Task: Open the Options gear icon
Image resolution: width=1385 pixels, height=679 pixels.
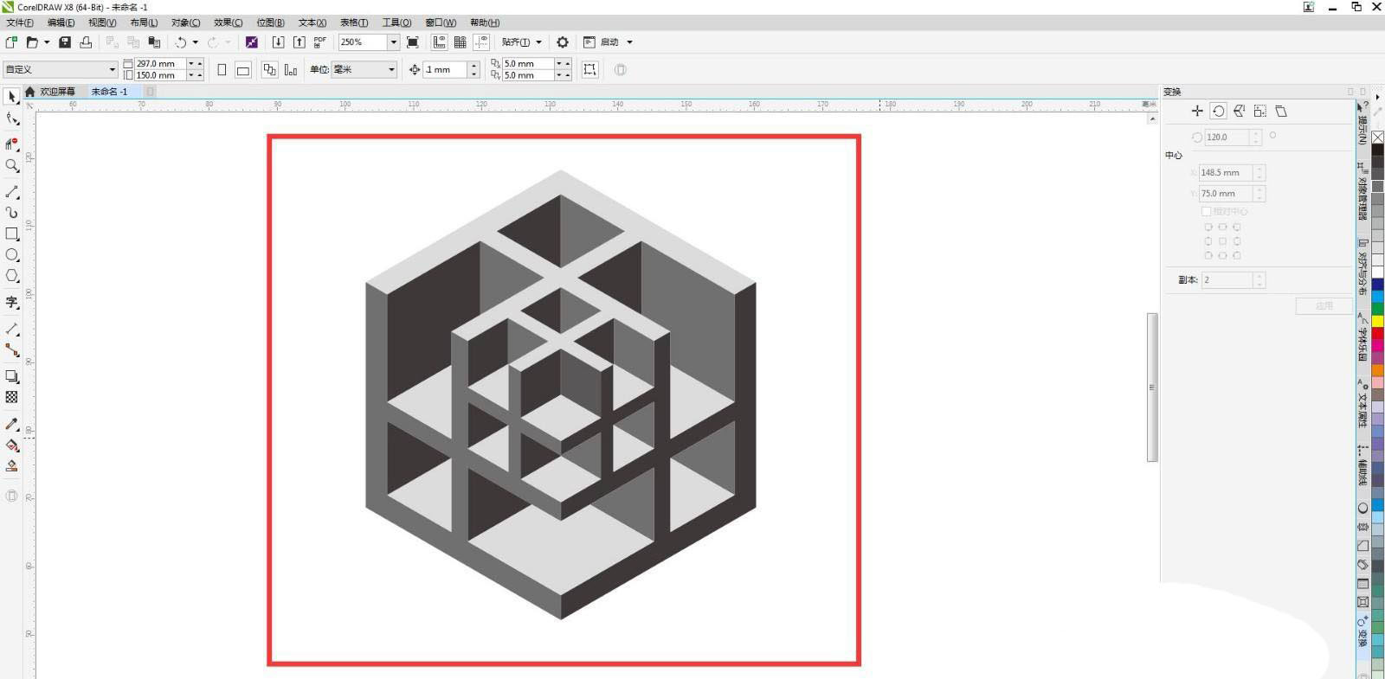Action: click(x=563, y=42)
